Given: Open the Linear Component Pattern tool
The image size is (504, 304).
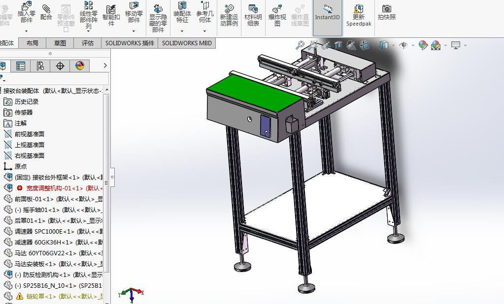Looking at the screenshot, I should [88, 15].
